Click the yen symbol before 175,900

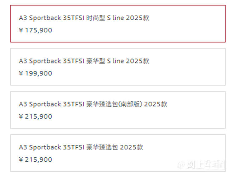click(21, 30)
